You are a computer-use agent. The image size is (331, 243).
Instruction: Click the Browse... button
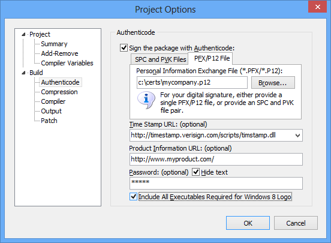(273, 83)
